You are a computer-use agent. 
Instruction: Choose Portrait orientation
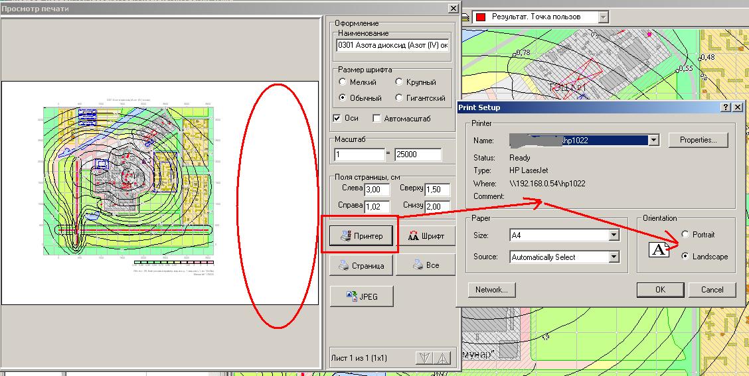685,235
